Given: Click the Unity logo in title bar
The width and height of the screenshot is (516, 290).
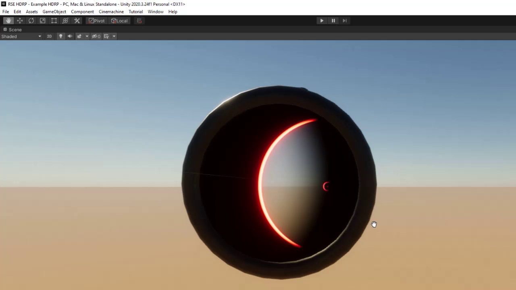Looking at the screenshot, I should pos(4,4).
